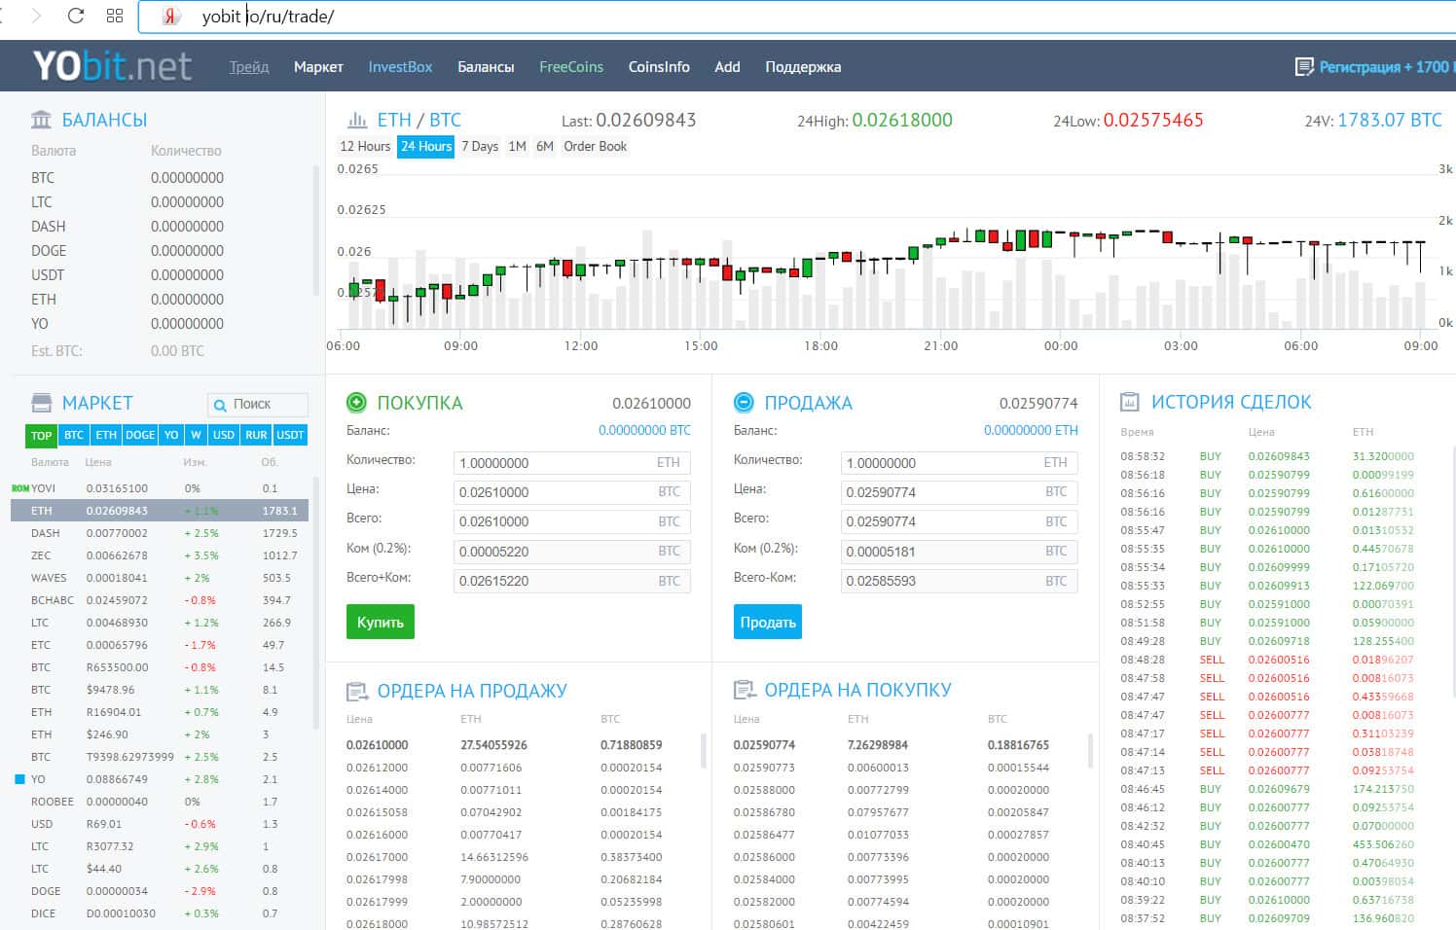Click the magnifier icon in market search
Image resolution: width=1456 pixels, height=930 pixels.
[220, 405]
